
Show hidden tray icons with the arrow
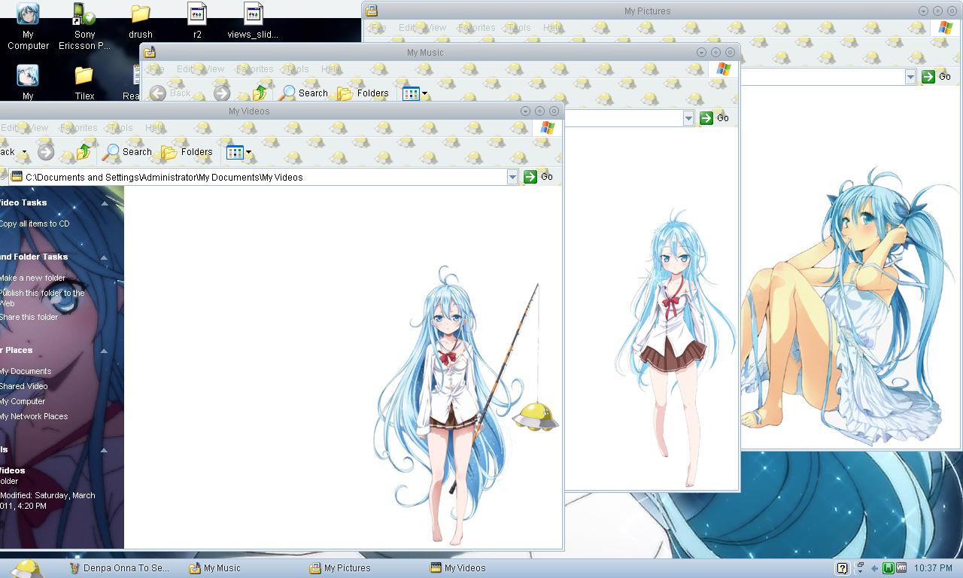[x=874, y=568]
